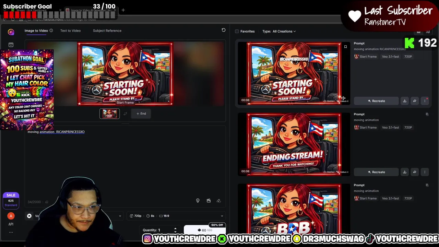The height and width of the screenshot is (247, 439).
Task: Click the info icon beside Image to Video
Action: 51,31
